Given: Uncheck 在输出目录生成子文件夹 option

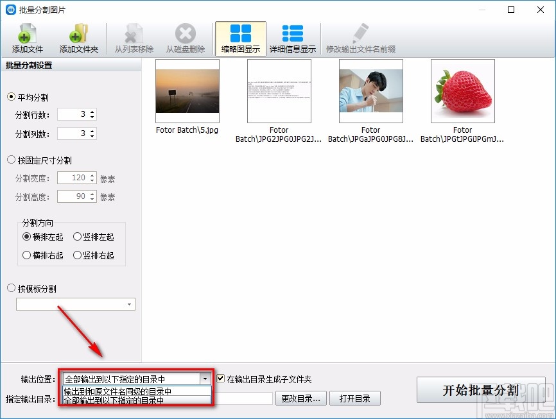Looking at the screenshot, I should coord(220,378).
